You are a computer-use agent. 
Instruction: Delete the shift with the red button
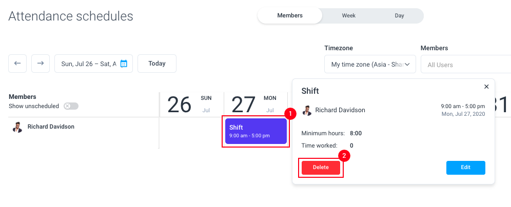tap(321, 168)
